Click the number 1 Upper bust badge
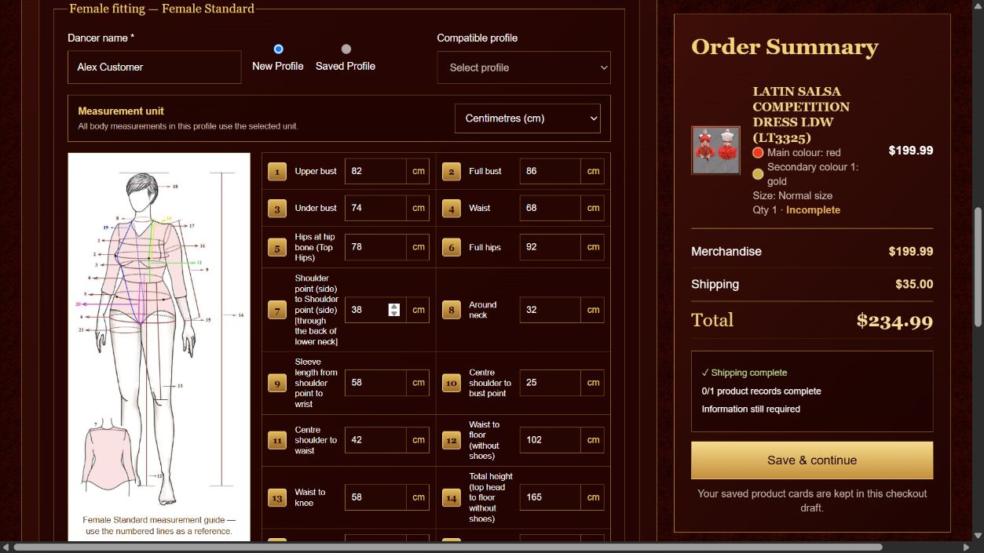The image size is (984, 553). pyautogui.click(x=277, y=171)
